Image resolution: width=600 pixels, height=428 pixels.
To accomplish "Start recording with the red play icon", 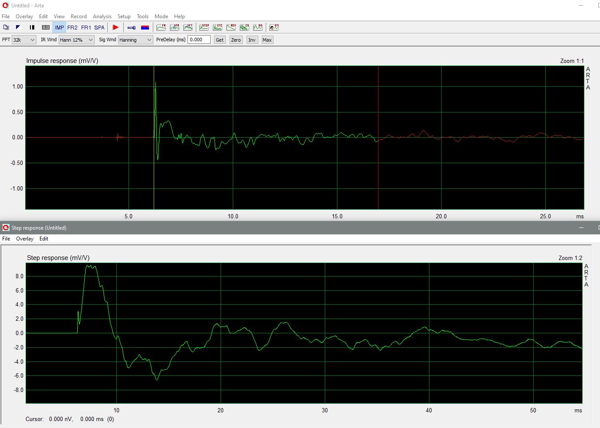I will [115, 27].
